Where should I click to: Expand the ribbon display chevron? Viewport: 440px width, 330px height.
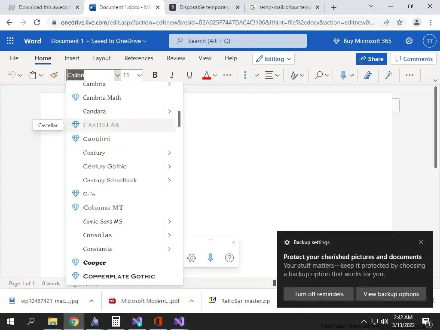(435, 80)
